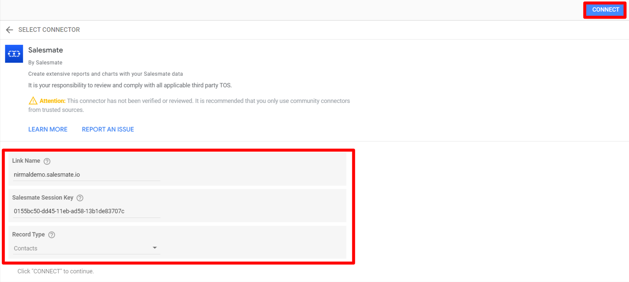The width and height of the screenshot is (629, 282).
Task: Open the LEARN MORE link
Action: pyautogui.click(x=48, y=129)
